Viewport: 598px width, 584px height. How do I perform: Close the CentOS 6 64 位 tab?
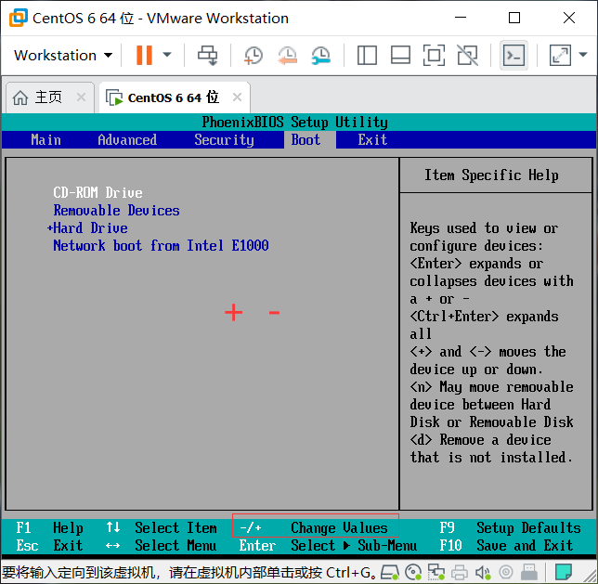237,97
